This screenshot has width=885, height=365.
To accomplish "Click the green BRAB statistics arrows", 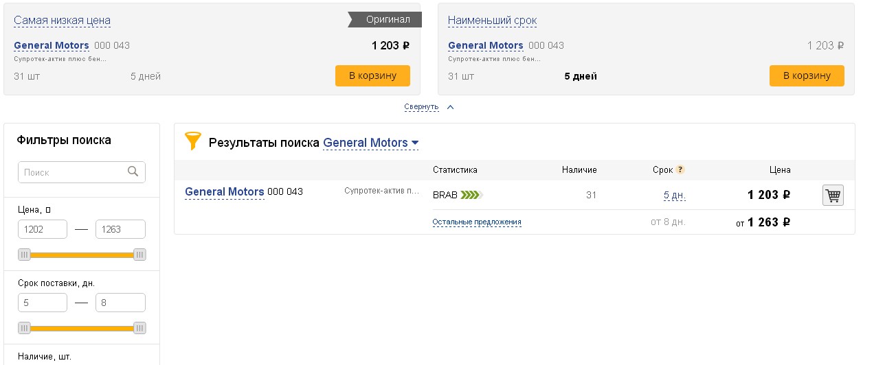I will click(471, 195).
